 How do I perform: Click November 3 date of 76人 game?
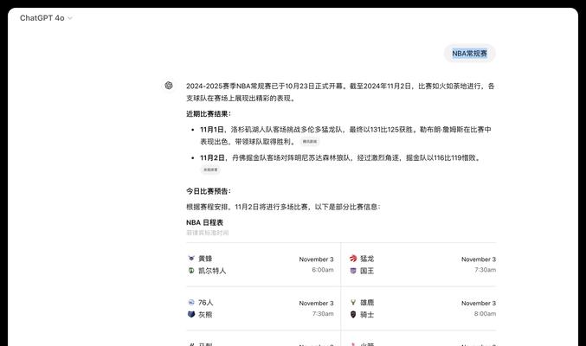(x=316, y=303)
